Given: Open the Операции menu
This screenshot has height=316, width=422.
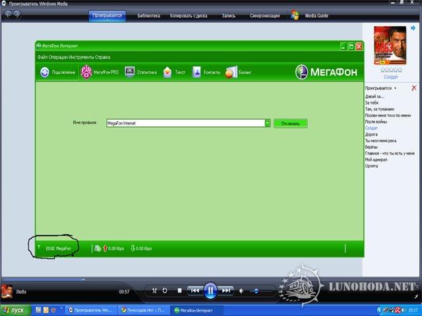Looking at the screenshot, I should pos(59,57).
